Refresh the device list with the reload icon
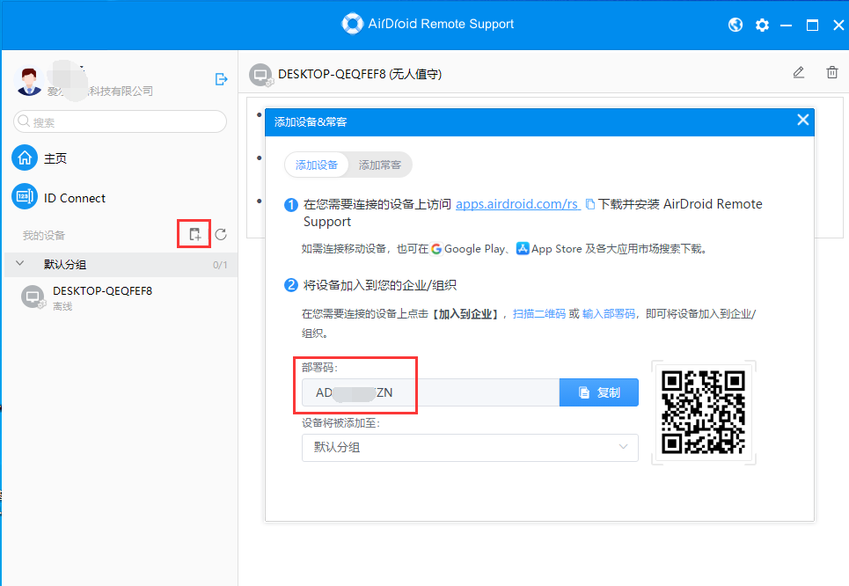849x586 pixels. 220,235
